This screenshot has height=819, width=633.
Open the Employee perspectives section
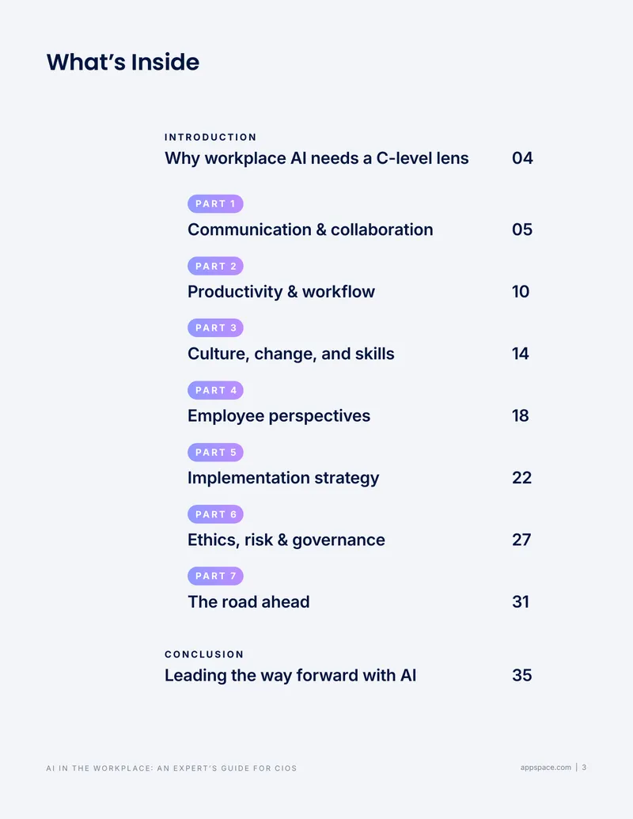point(279,415)
